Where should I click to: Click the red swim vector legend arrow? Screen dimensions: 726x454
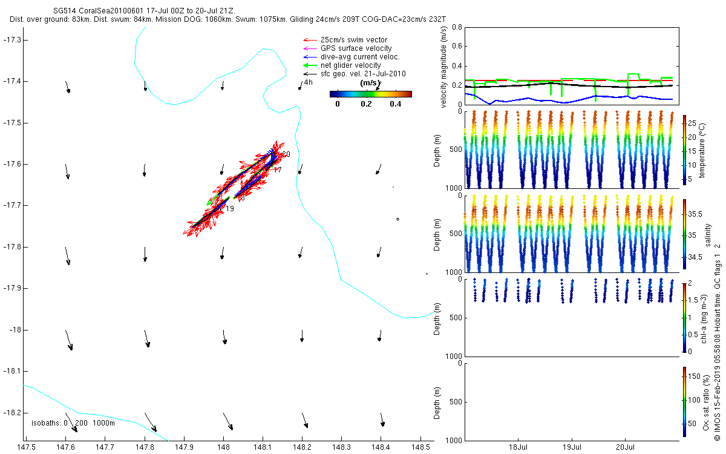(x=309, y=40)
